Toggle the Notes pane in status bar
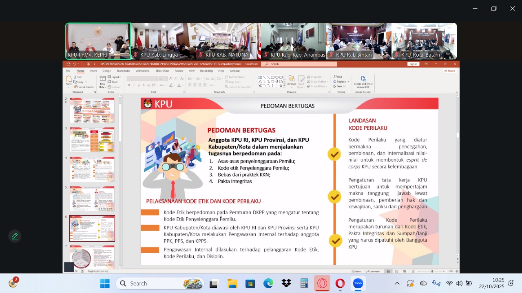Screen dimensions: 522x293 [x=356, y=271]
